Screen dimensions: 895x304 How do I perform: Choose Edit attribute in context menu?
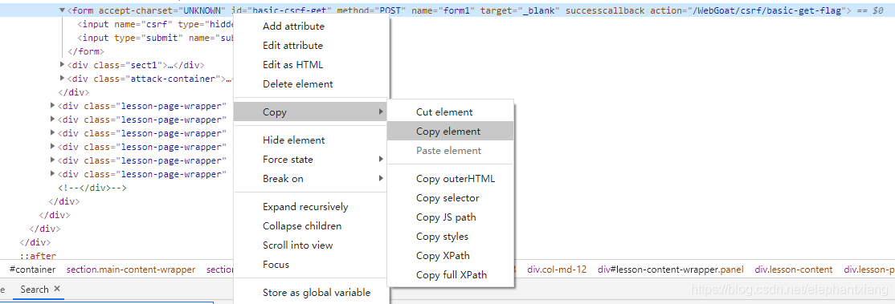click(311, 46)
